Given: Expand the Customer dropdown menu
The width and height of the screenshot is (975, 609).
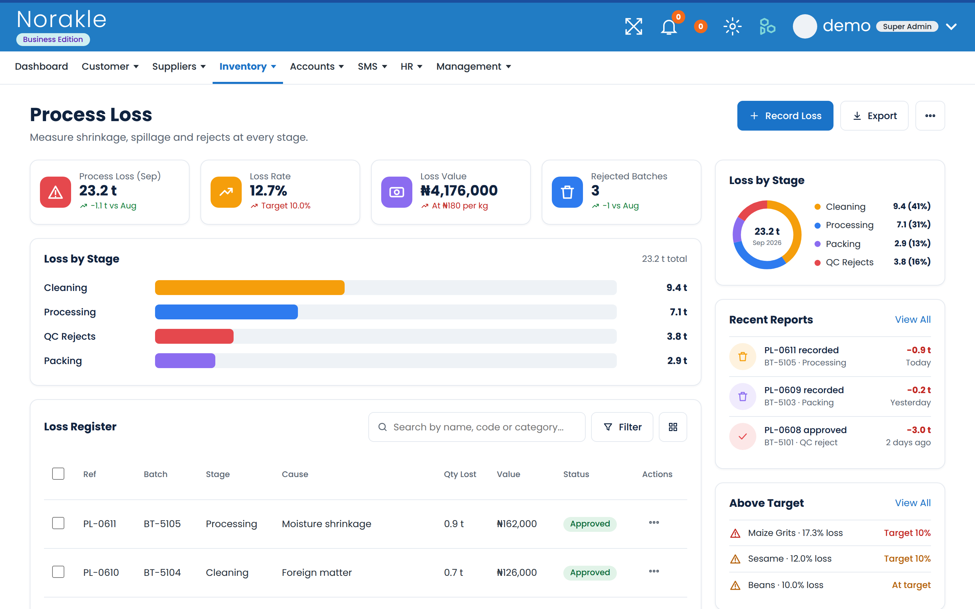Looking at the screenshot, I should pyautogui.click(x=110, y=66).
